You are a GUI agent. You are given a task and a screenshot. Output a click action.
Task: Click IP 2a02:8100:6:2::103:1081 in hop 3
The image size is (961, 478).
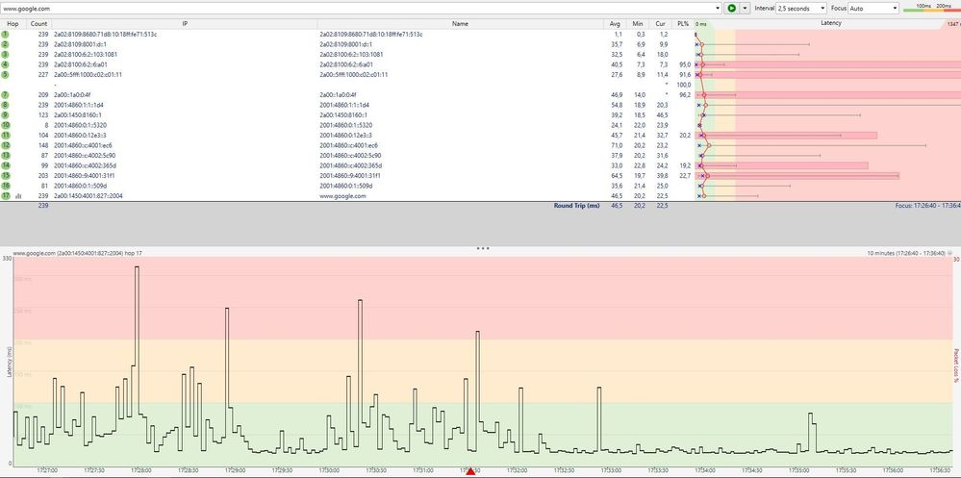click(x=86, y=55)
